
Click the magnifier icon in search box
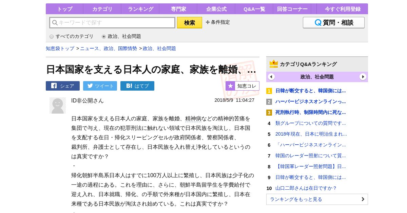(55, 23)
